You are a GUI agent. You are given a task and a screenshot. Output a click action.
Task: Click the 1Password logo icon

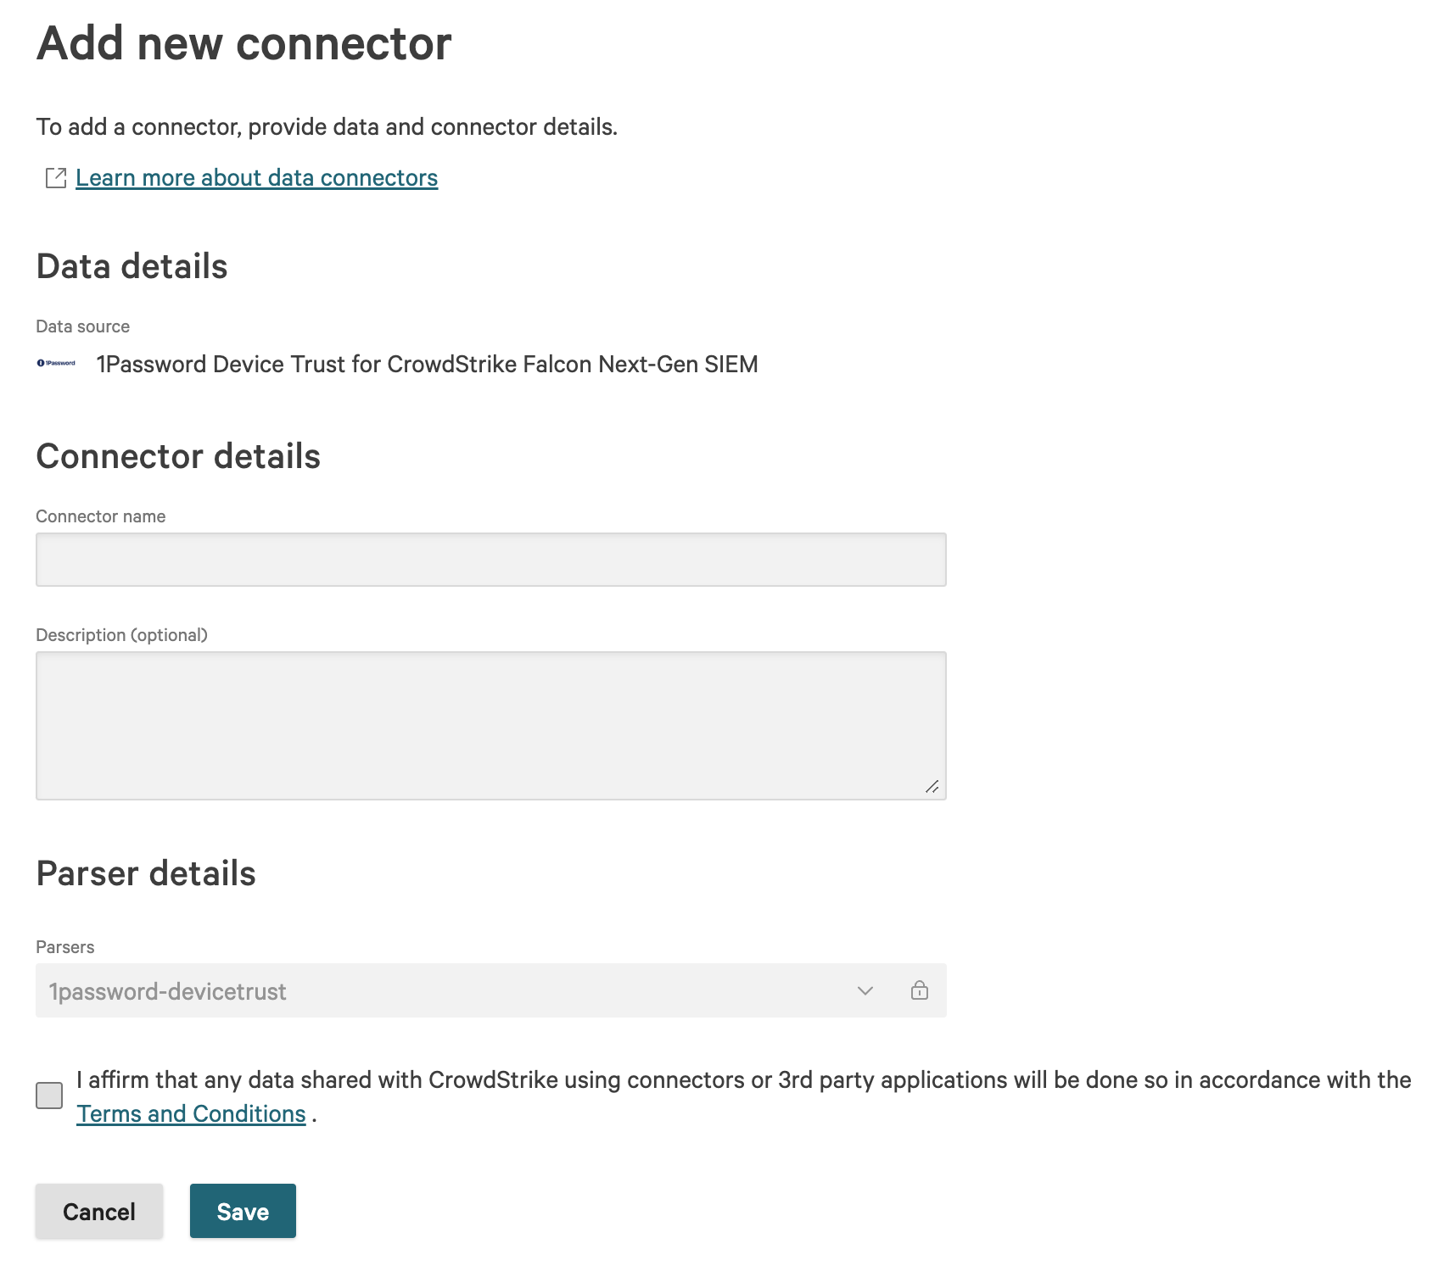(56, 363)
